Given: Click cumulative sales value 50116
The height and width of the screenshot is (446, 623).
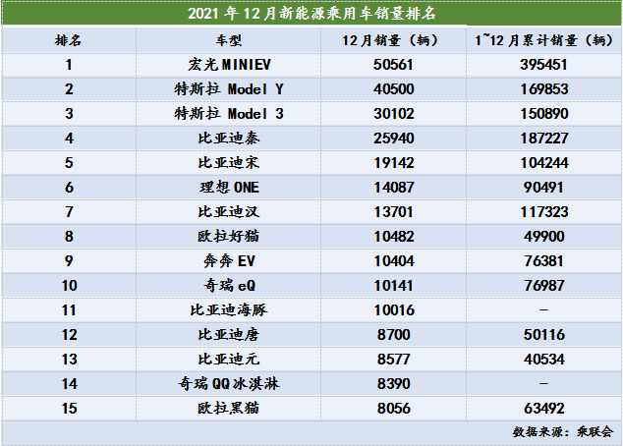Looking at the screenshot, I should click(x=544, y=335).
